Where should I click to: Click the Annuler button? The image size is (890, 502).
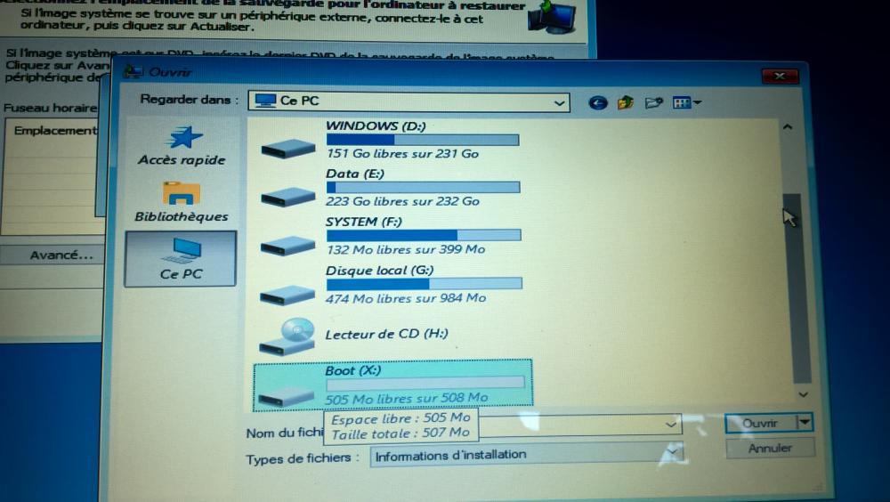coord(770,449)
